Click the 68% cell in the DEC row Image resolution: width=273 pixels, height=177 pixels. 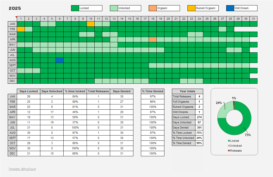75,154
